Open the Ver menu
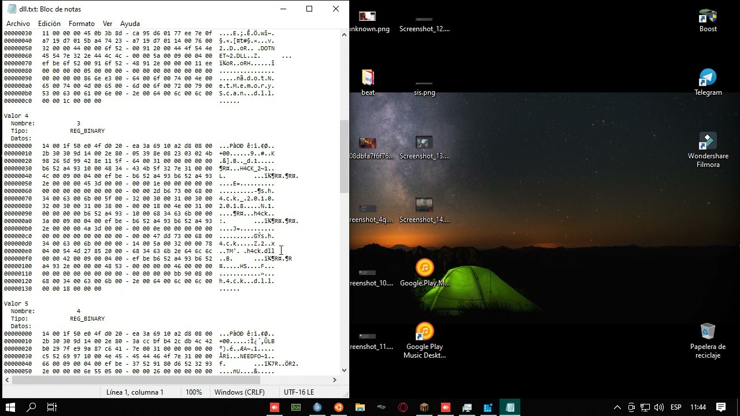 [108, 24]
